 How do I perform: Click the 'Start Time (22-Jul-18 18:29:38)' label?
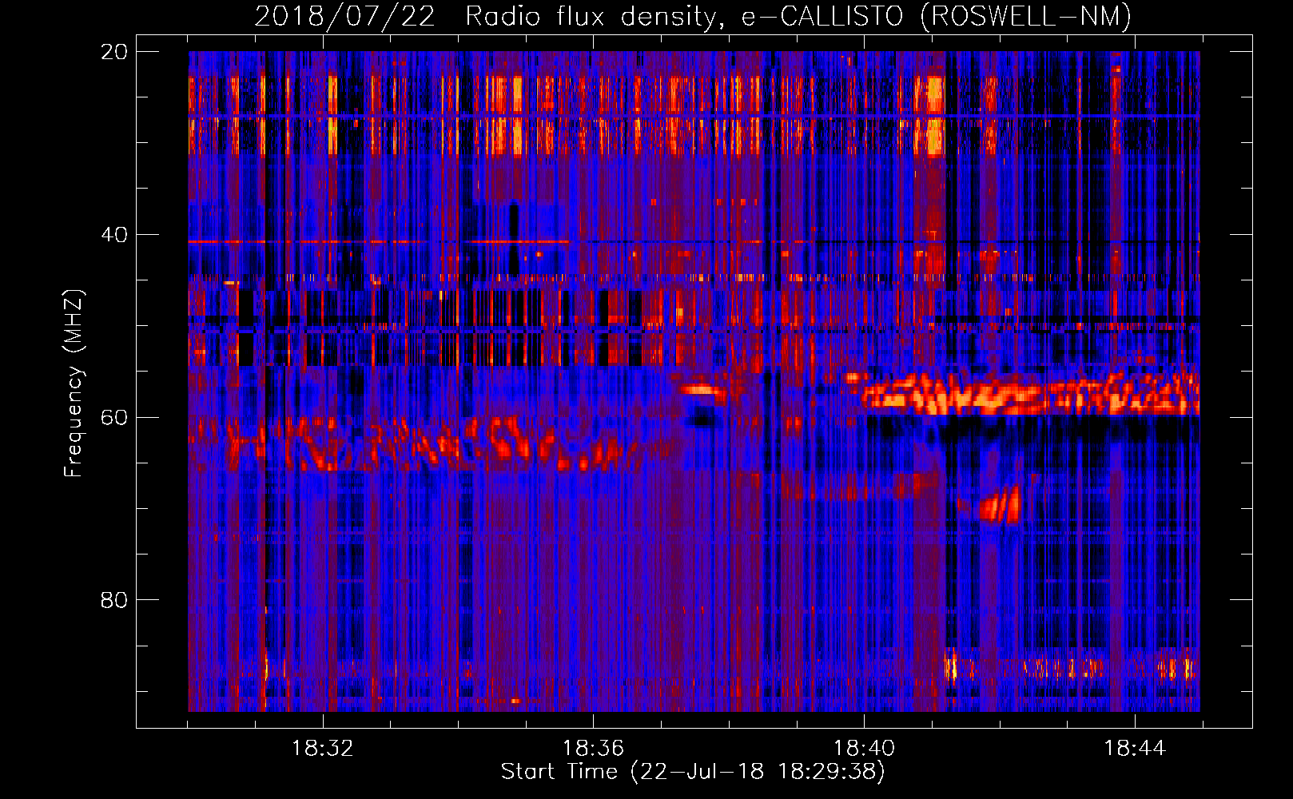tap(693, 772)
